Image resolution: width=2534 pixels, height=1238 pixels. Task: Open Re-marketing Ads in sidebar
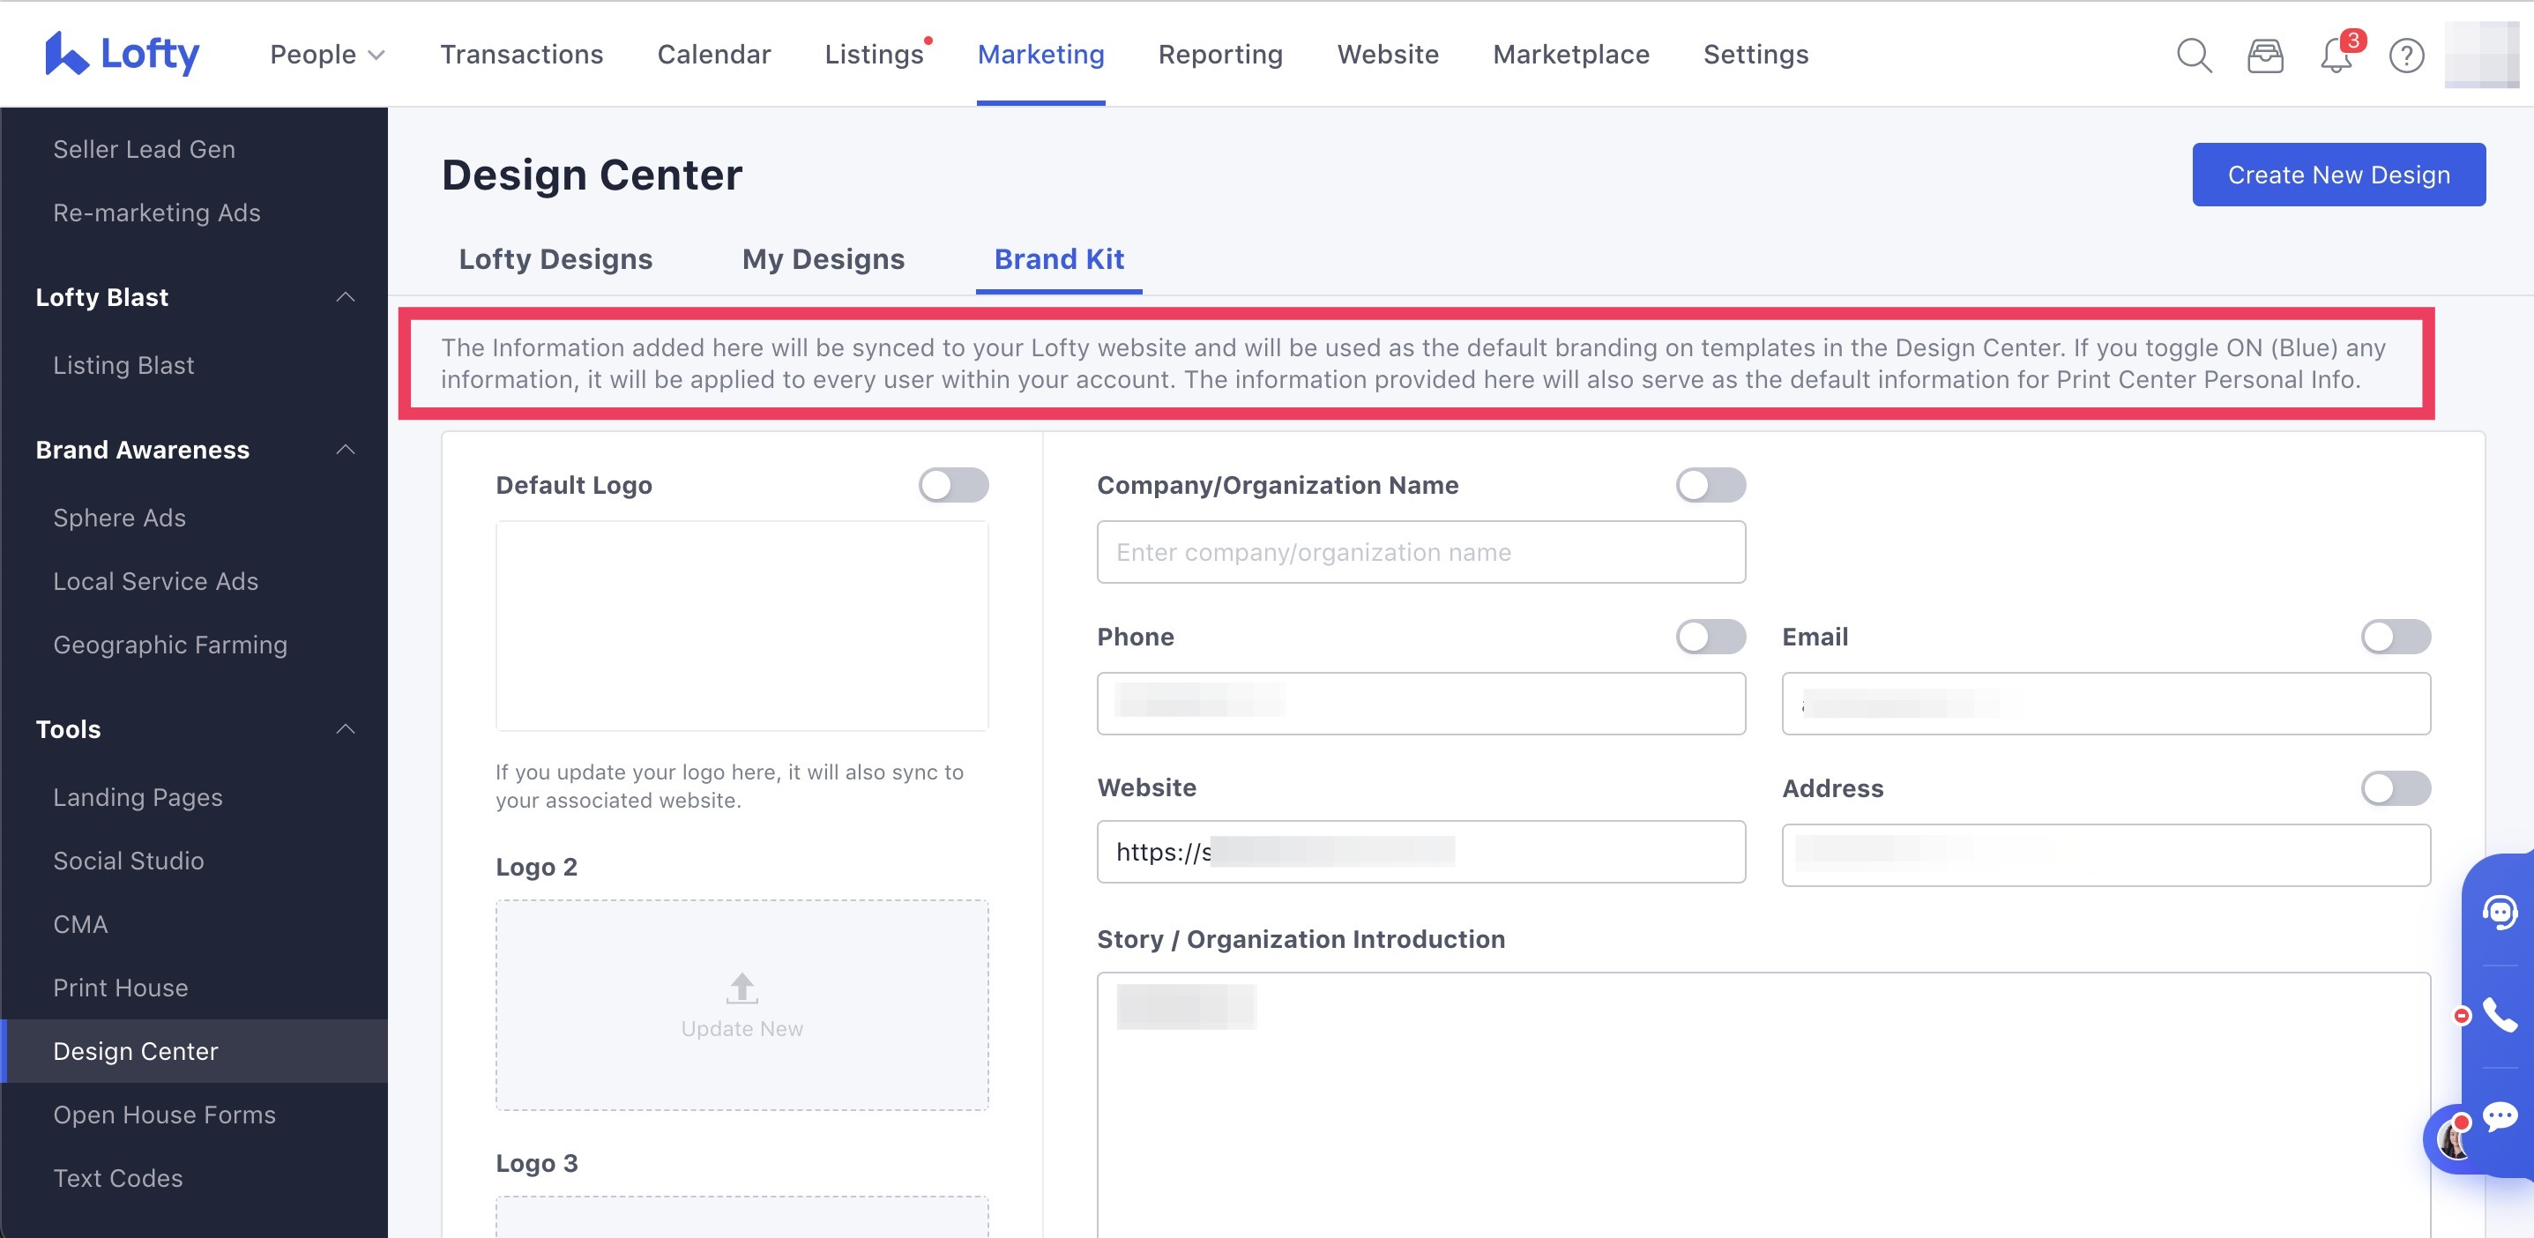tap(156, 212)
